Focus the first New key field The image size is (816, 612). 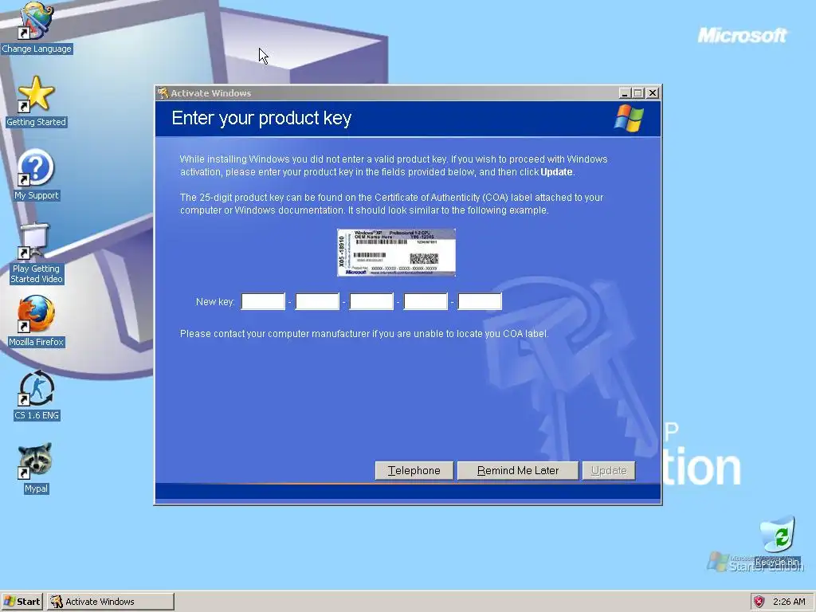click(x=263, y=301)
